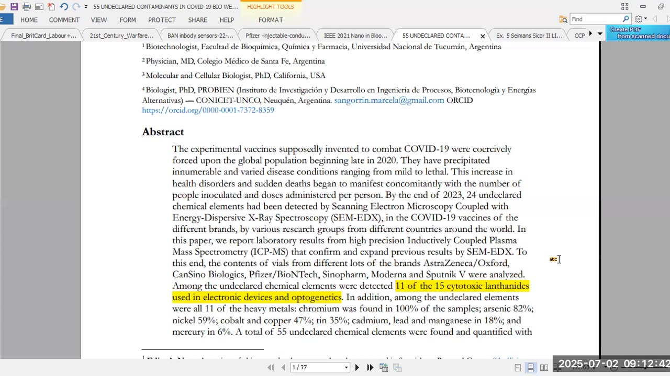Go to the last page

[370, 368]
